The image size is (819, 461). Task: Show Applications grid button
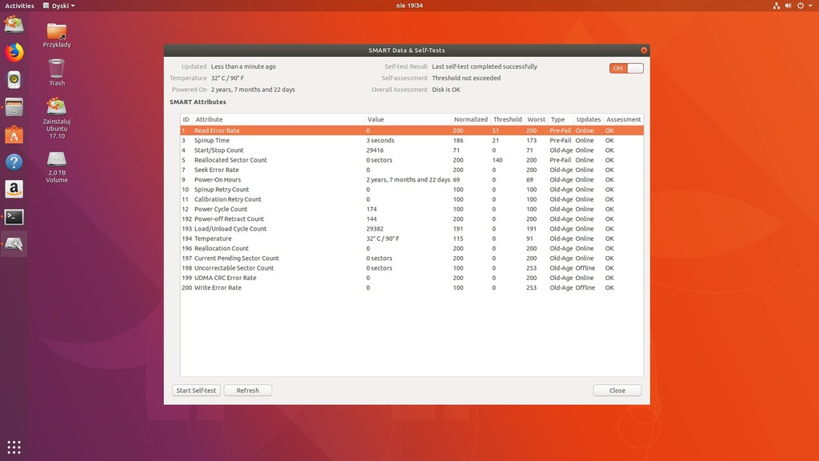(x=14, y=447)
